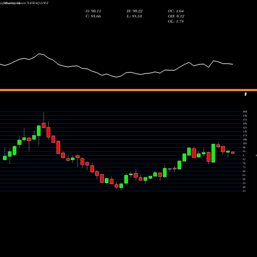Click the red candle at the chart peak

[x=44, y=125]
